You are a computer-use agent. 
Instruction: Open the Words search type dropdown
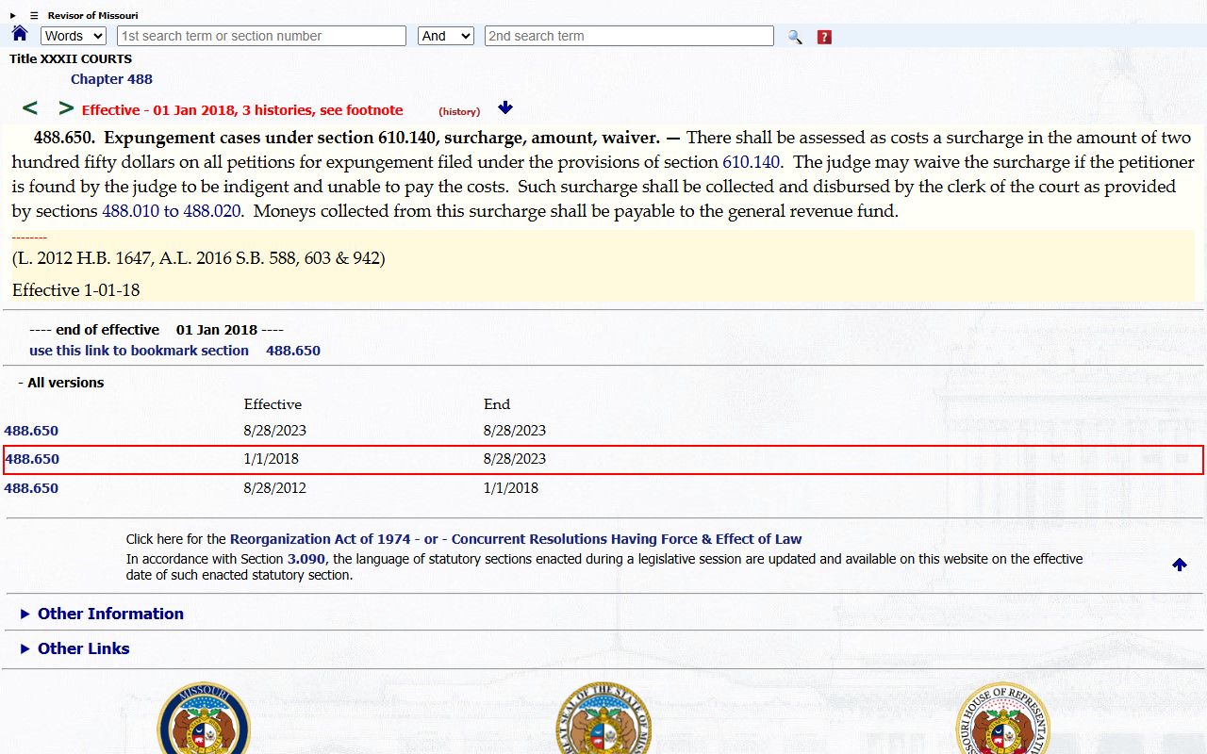coord(74,36)
